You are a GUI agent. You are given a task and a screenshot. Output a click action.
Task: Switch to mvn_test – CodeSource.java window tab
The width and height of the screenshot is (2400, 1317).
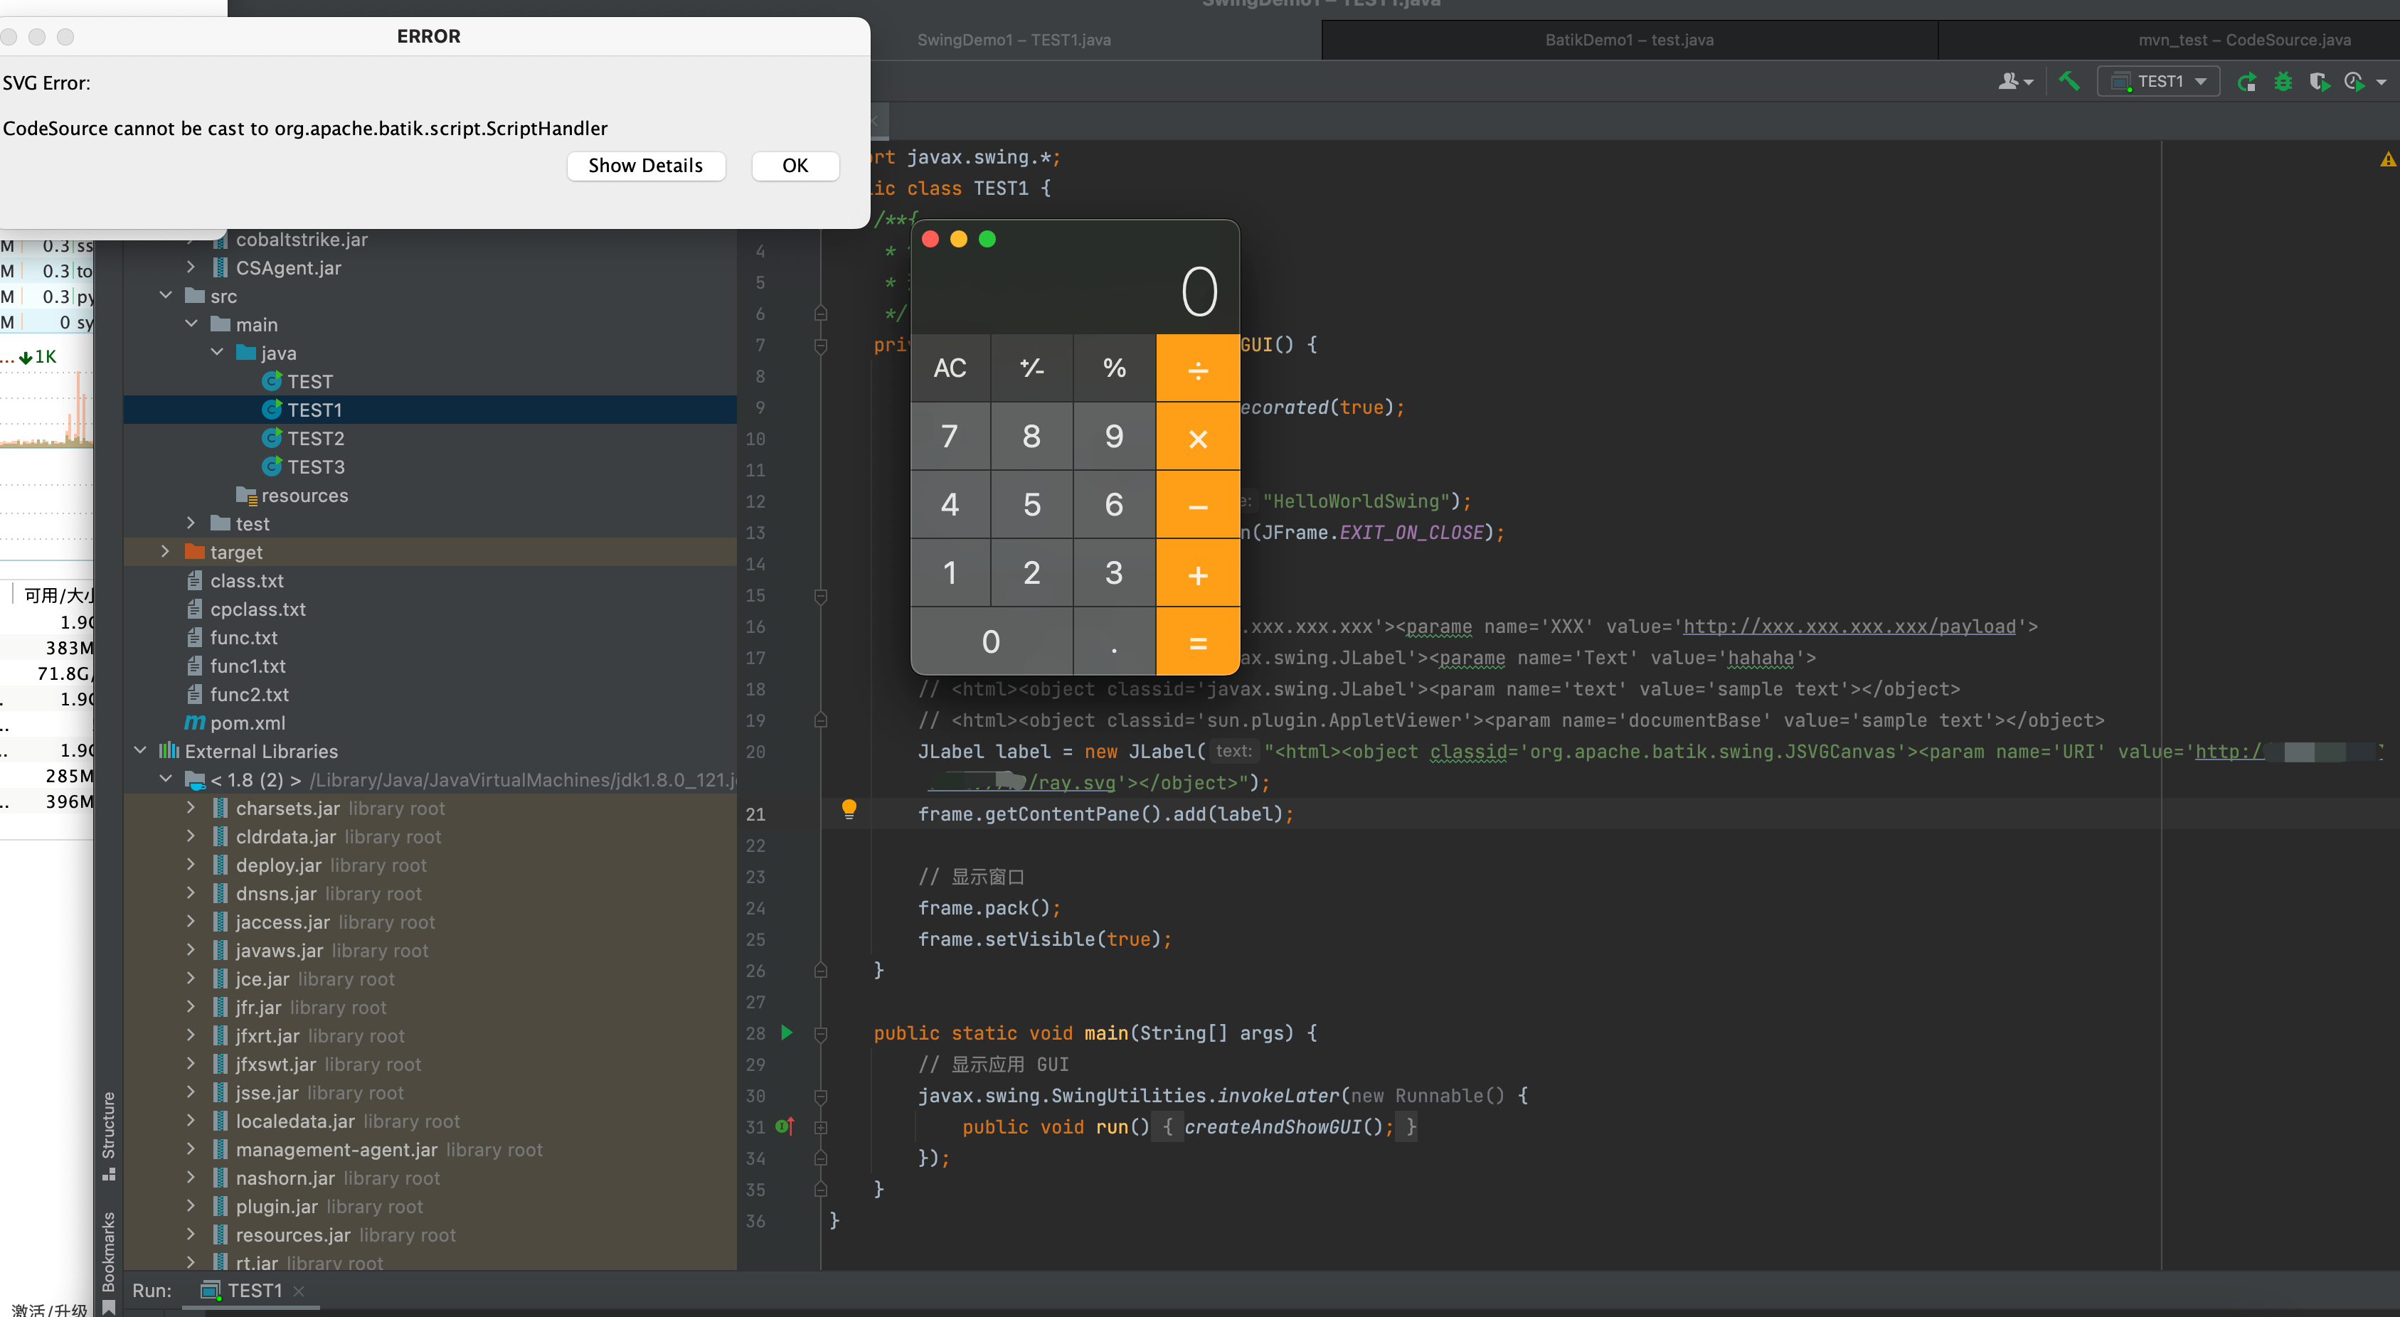[x=2244, y=40]
